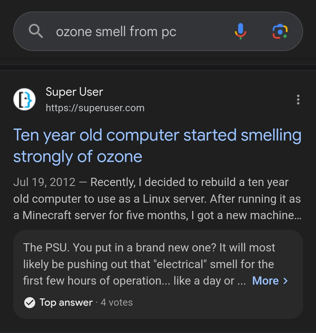Click the Top answer checkmark icon
The image size is (316, 333).
pos(30,302)
